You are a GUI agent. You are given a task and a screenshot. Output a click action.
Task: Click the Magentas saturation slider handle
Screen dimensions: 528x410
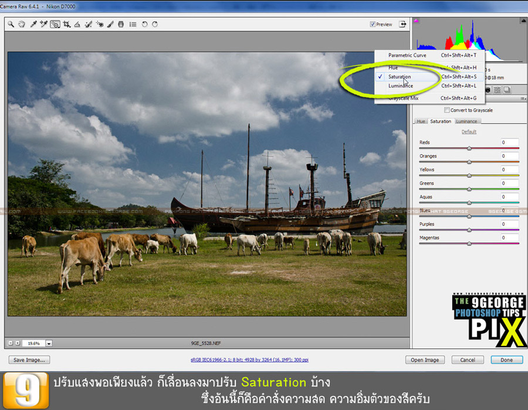[x=469, y=243]
